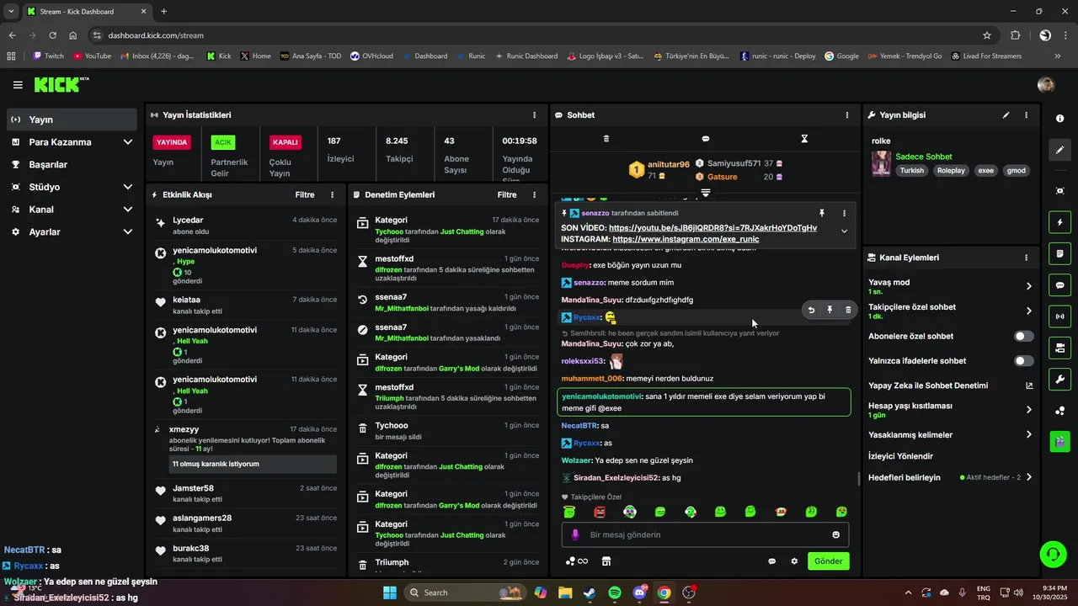Select Başarılar in left sidebar
Screen dimensions: 1078x606
tap(72, 164)
